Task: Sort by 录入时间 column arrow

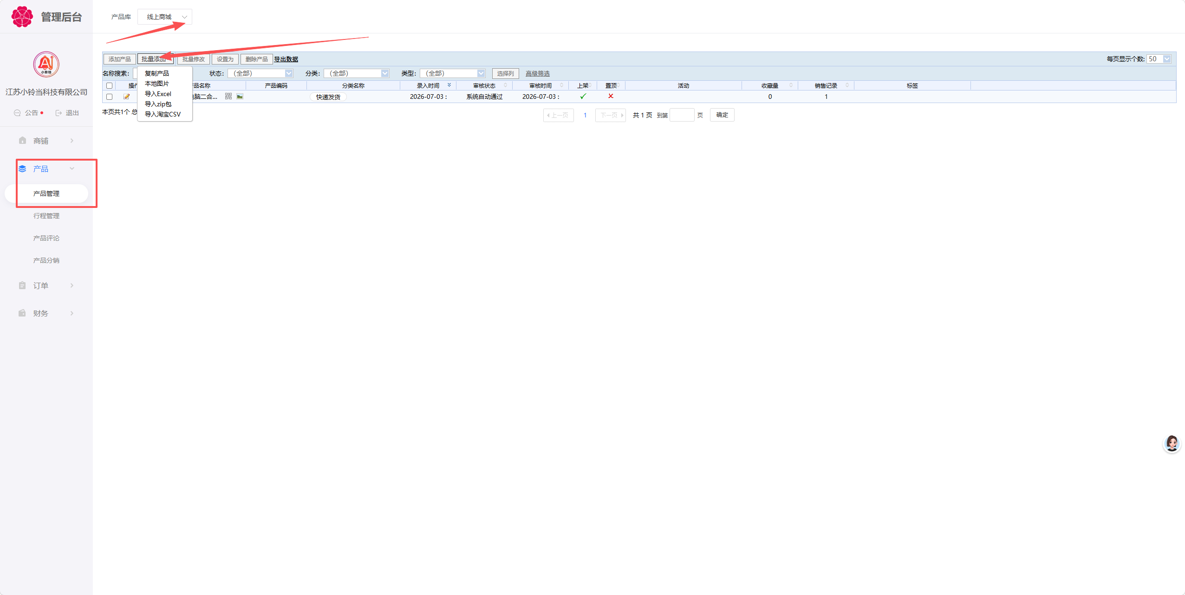Action: pyautogui.click(x=449, y=85)
